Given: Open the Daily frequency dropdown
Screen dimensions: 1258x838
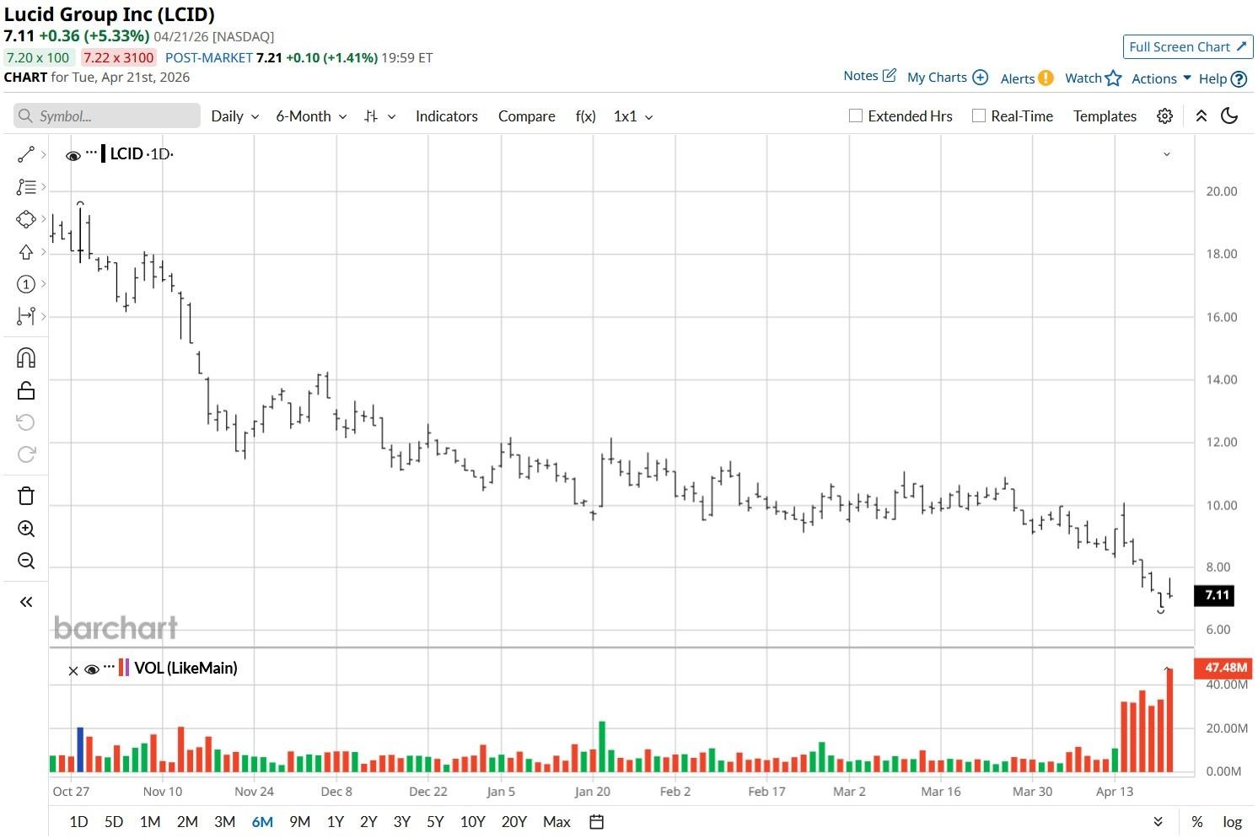Looking at the screenshot, I should click(x=234, y=116).
